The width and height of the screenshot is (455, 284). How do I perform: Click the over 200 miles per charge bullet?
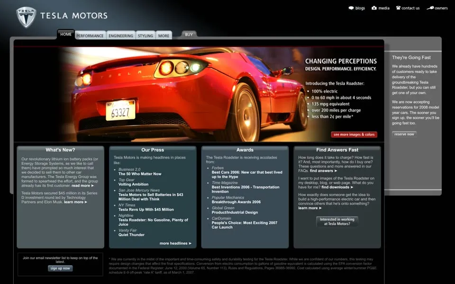[x=336, y=110]
